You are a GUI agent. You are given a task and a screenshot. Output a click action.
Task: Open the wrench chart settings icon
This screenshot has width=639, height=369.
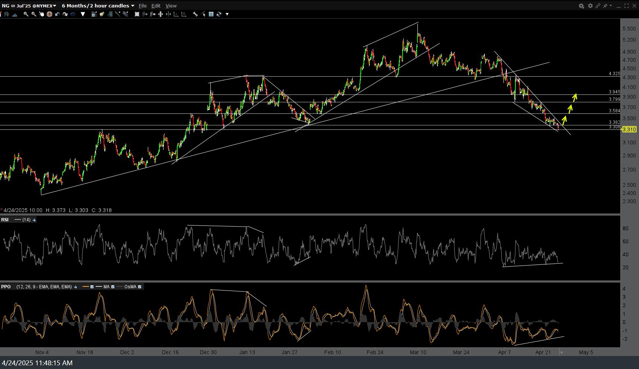[195, 14]
